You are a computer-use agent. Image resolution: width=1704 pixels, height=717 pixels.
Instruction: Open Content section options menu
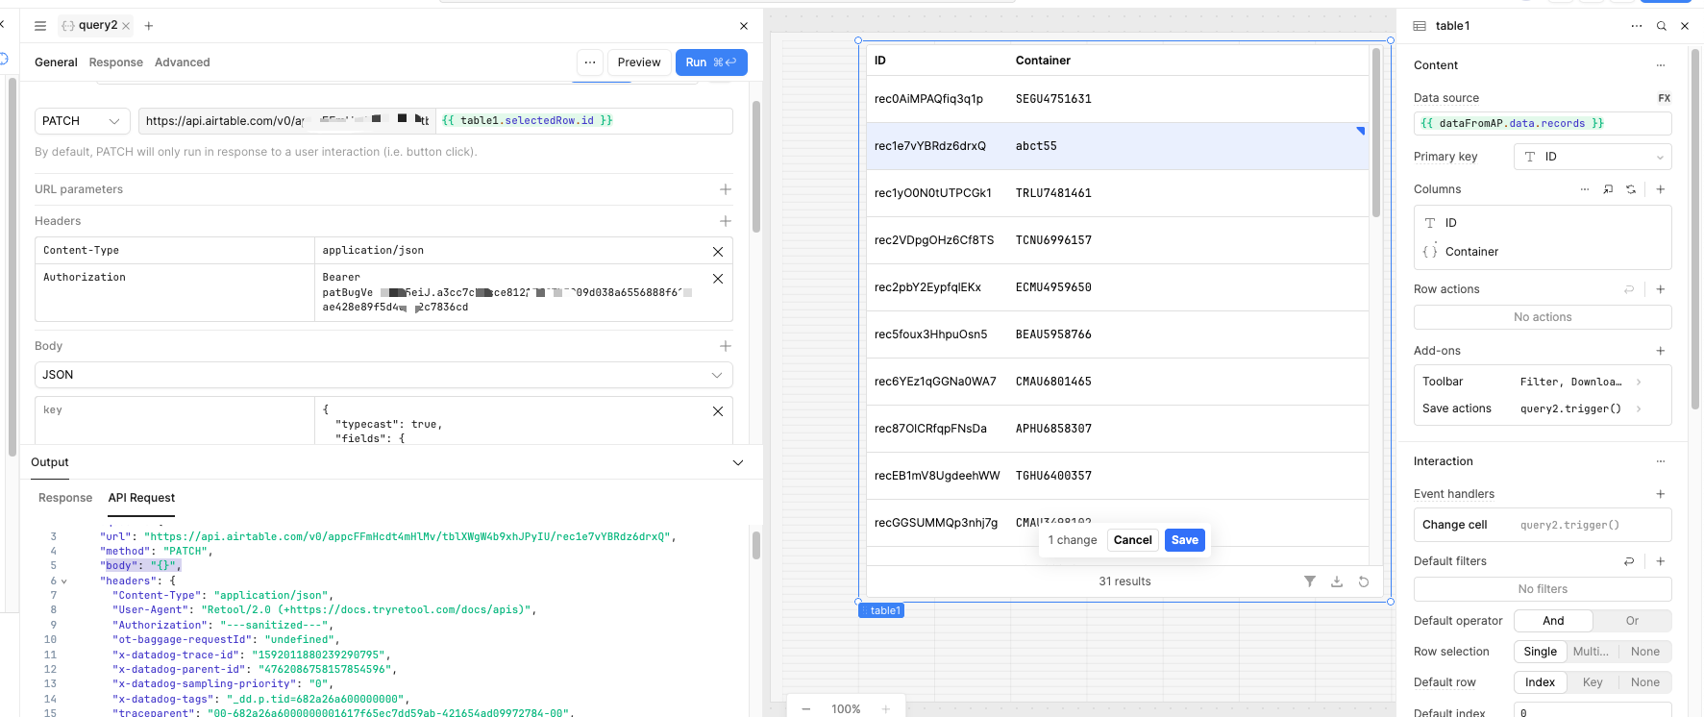point(1661,65)
